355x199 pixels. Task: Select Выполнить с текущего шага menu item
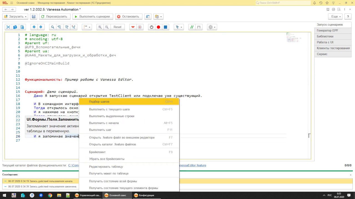(129, 109)
